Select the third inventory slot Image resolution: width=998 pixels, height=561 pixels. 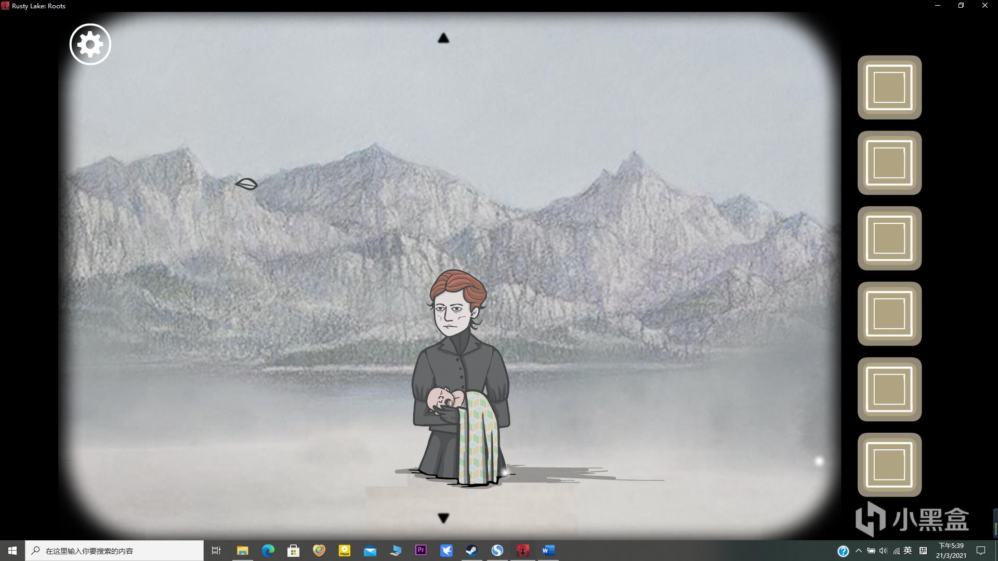889,238
